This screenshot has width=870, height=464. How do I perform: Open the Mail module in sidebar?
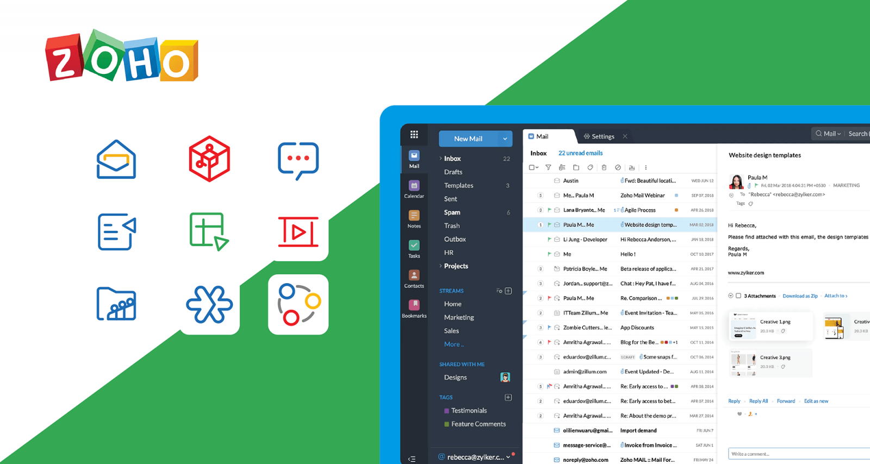point(414,159)
